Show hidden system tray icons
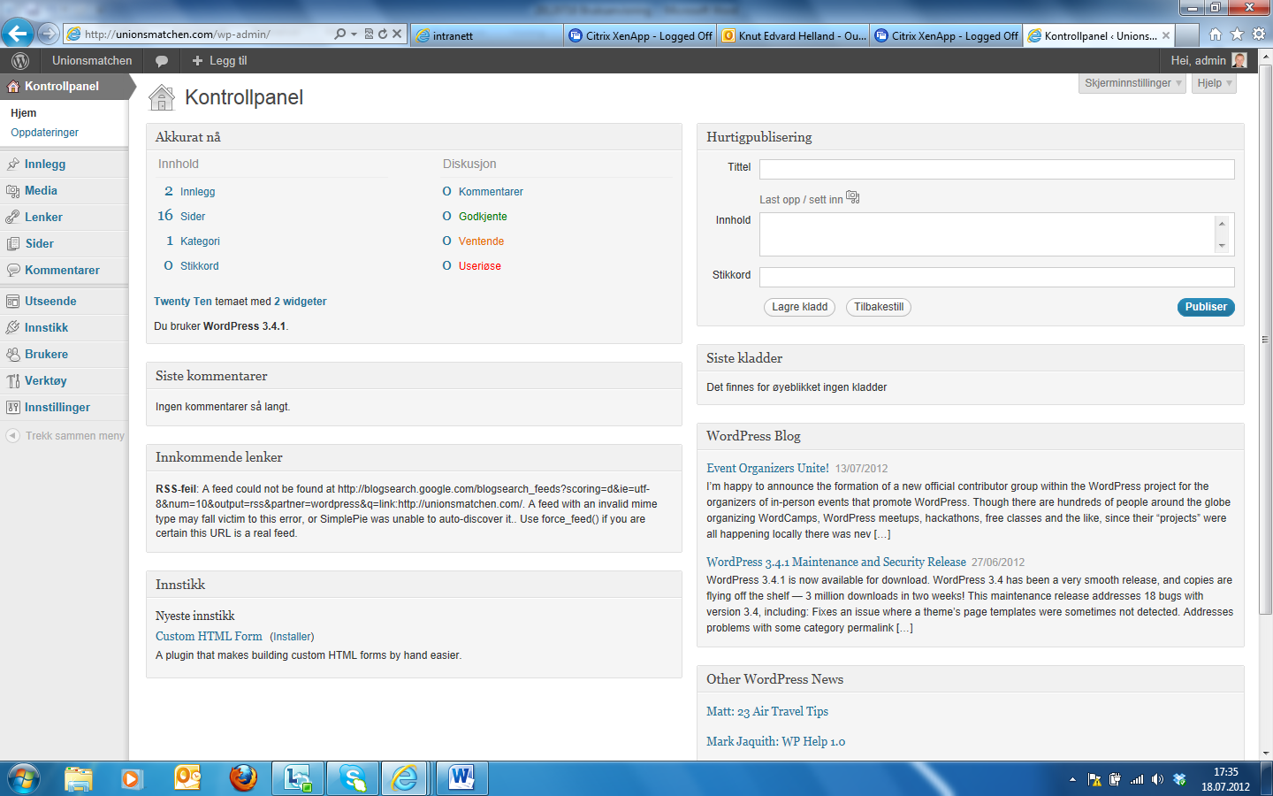 1072,779
